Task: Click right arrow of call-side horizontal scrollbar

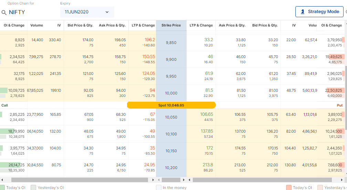Action: click(153, 180)
